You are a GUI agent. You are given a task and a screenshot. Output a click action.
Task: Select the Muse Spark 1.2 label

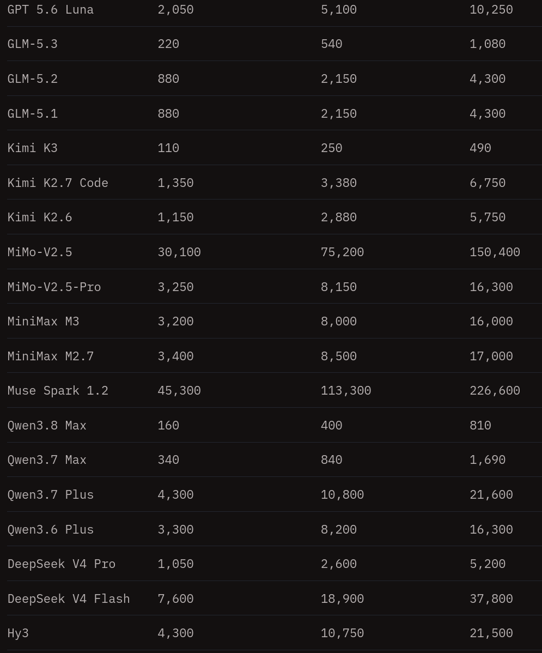[x=58, y=391]
